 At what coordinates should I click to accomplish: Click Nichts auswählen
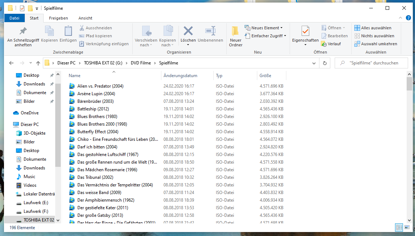(374, 36)
